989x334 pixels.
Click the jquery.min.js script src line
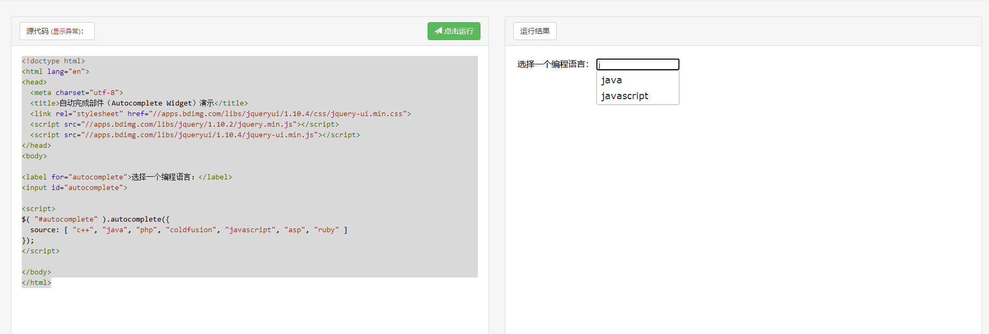(x=185, y=125)
